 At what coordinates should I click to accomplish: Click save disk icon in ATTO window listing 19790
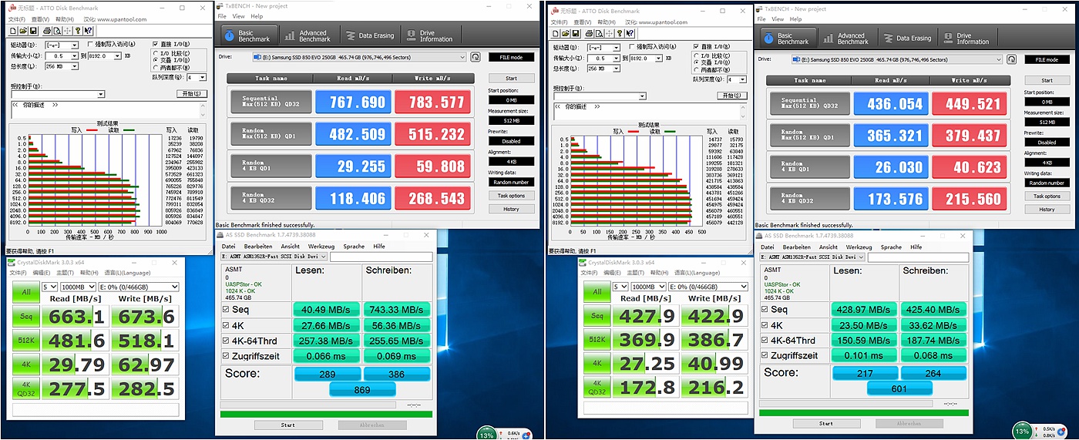tap(34, 31)
